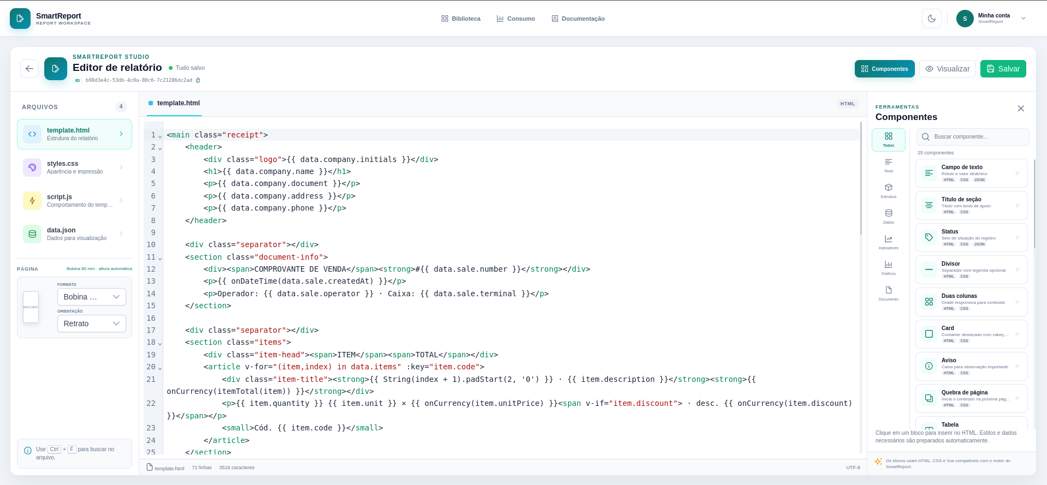
Task: Click the Card square icon
Action: pos(929,334)
